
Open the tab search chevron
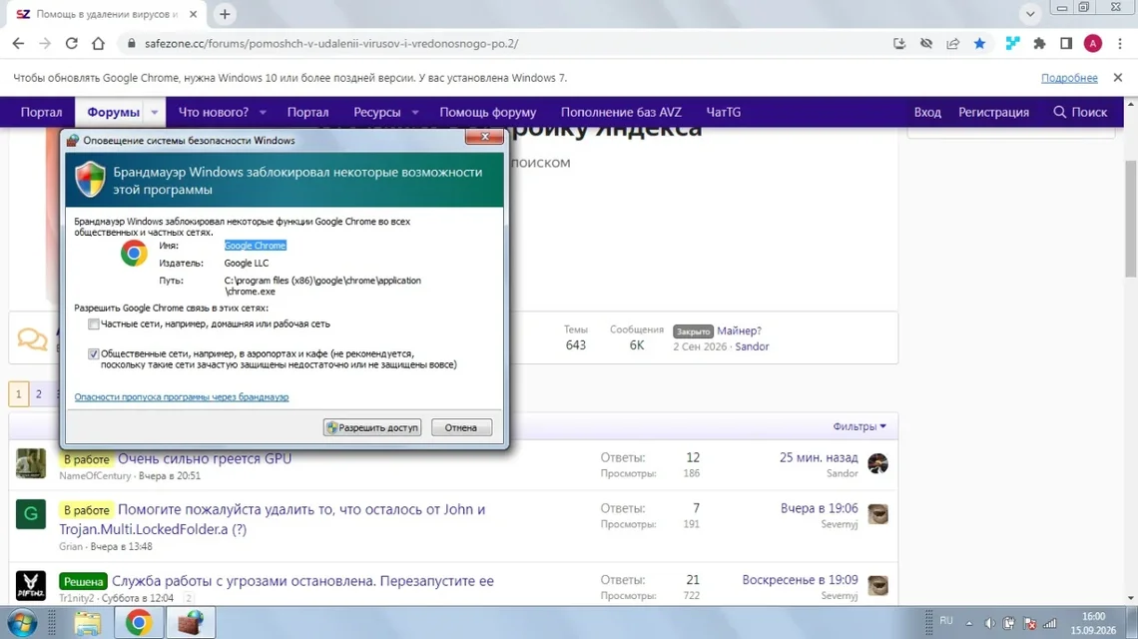point(1030,14)
